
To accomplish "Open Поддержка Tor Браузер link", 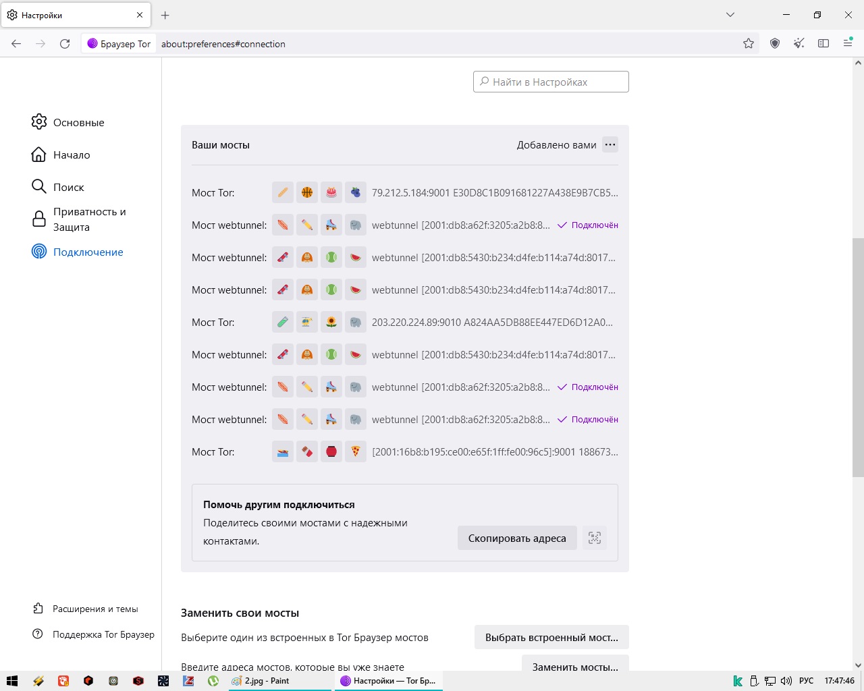I will pyautogui.click(x=94, y=634).
